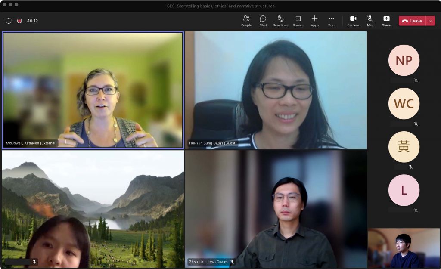Select Hui-Yun Sung's video tile
Viewport: 441px width, 269px height.
276,90
